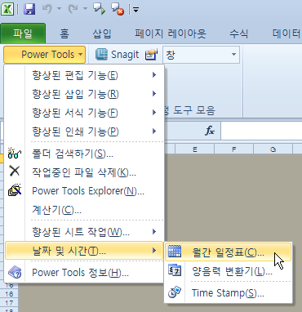This screenshot has height=312, width=302.
Task: Click the fx insert function button
Action: [x=210, y=131]
